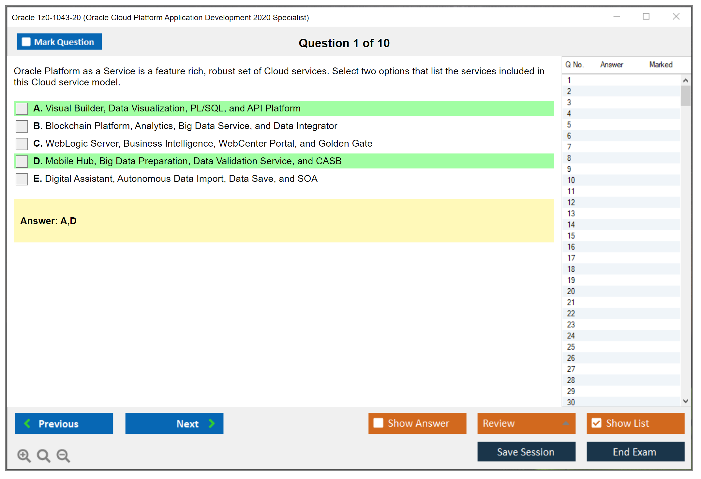The width and height of the screenshot is (701, 479).
Task: Check the Mark Question checkbox
Action: [26, 42]
